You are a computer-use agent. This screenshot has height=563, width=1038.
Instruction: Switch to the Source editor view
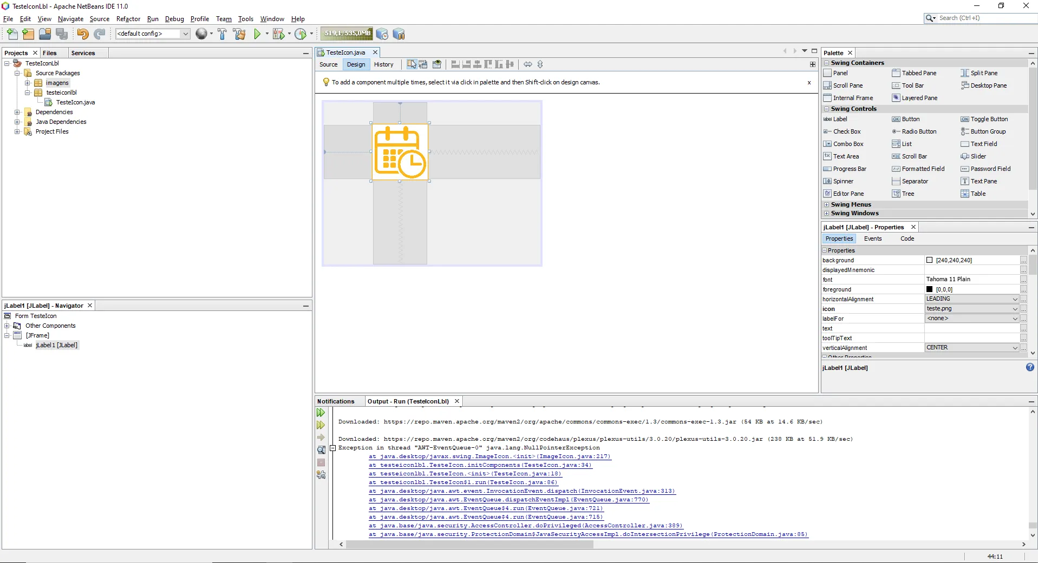(328, 64)
